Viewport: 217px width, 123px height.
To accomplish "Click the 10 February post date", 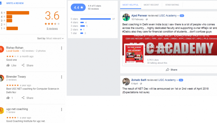I will (x=137, y=19).
